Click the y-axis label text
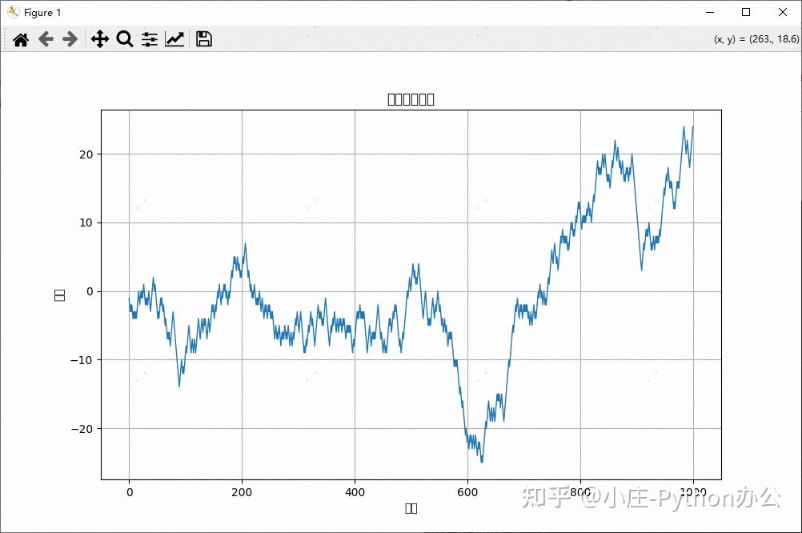Screen dimensions: 802x533 coord(59,294)
